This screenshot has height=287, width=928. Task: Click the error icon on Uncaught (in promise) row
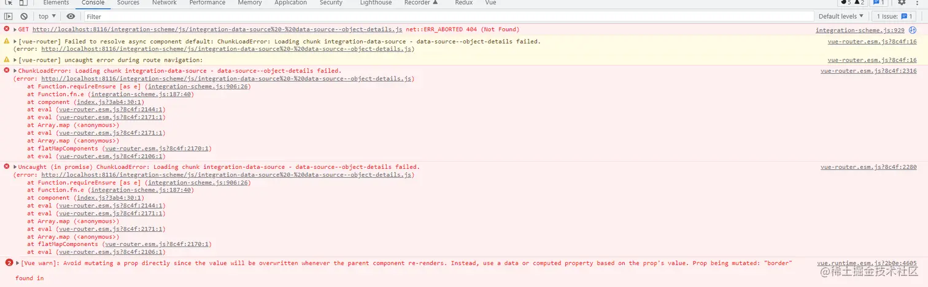point(7,166)
